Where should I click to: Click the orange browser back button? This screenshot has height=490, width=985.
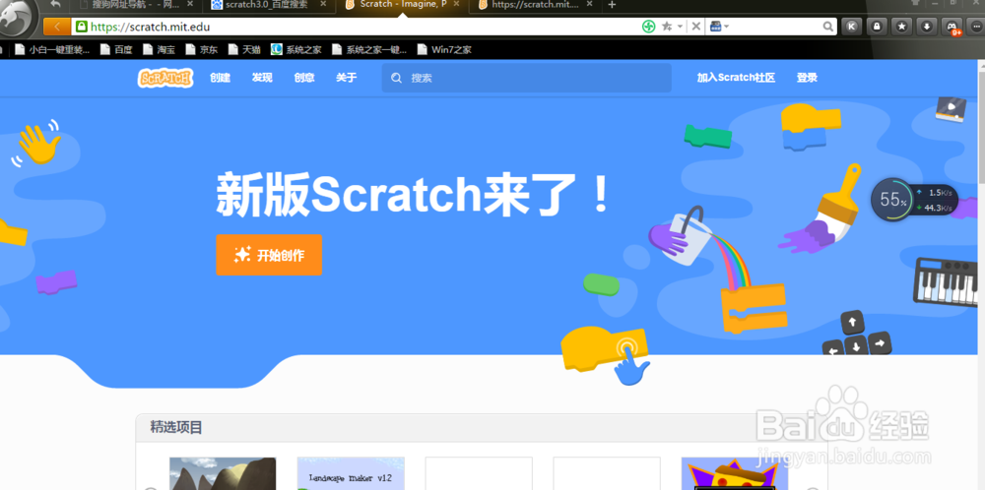click(57, 27)
